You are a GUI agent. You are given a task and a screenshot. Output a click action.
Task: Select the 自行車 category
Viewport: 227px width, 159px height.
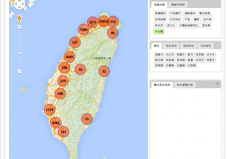[x=207, y=20]
